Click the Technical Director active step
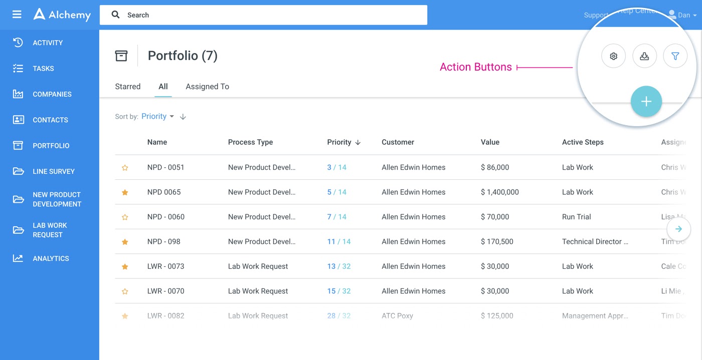The image size is (702, 360). tap(595, 241)
